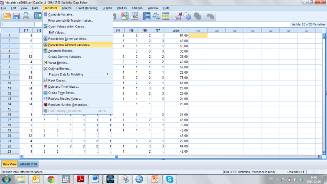Viewport: 327px width, 184px height.
Task: Open PowerPoint from the taskbar
Action: pos(155,179)
